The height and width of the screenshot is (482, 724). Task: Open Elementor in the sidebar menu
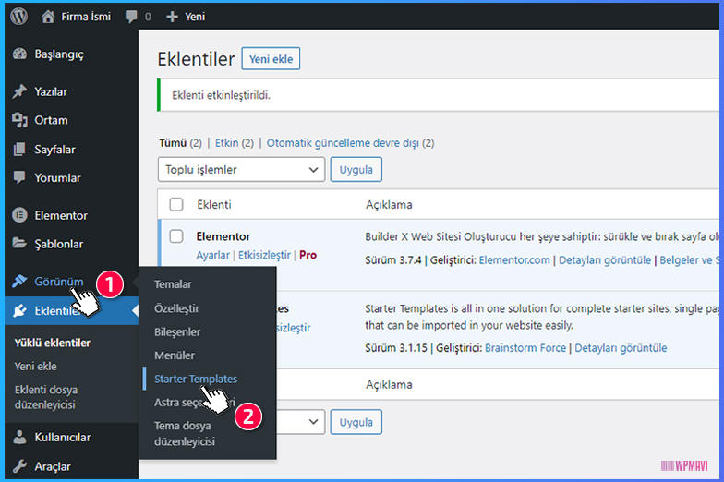[61, 215]
